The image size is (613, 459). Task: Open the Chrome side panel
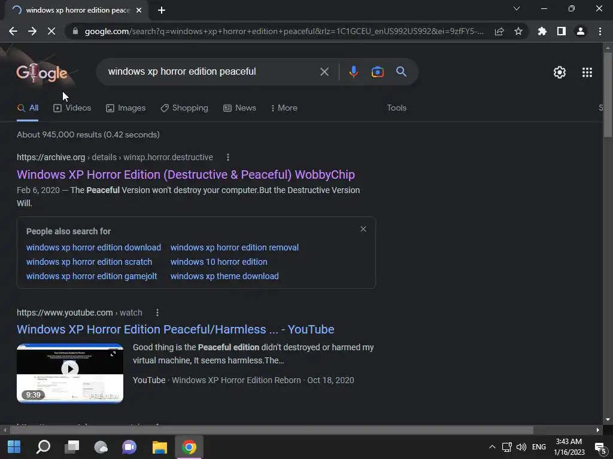(562, 31)
